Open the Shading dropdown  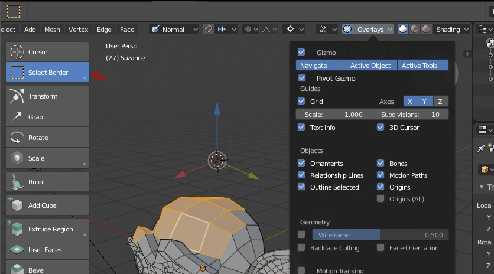[452, 30]
